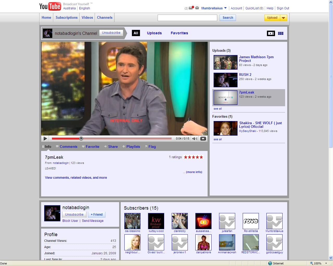Viewport: 333px width, 266px height.
Task: Click the five-star rating stars
Action: pos(193,157)
